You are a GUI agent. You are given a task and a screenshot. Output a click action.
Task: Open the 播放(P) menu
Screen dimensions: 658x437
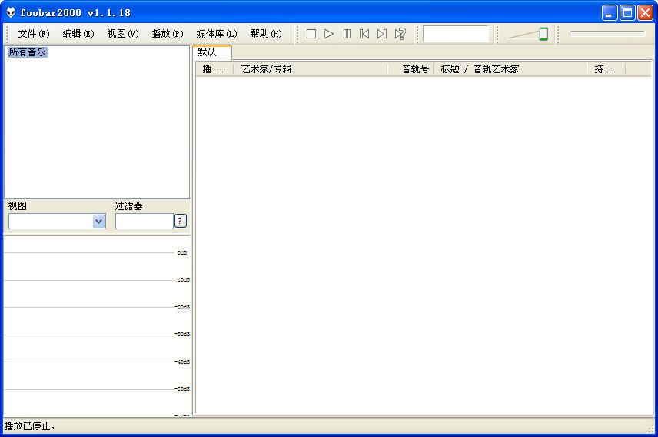click(168, 34)
